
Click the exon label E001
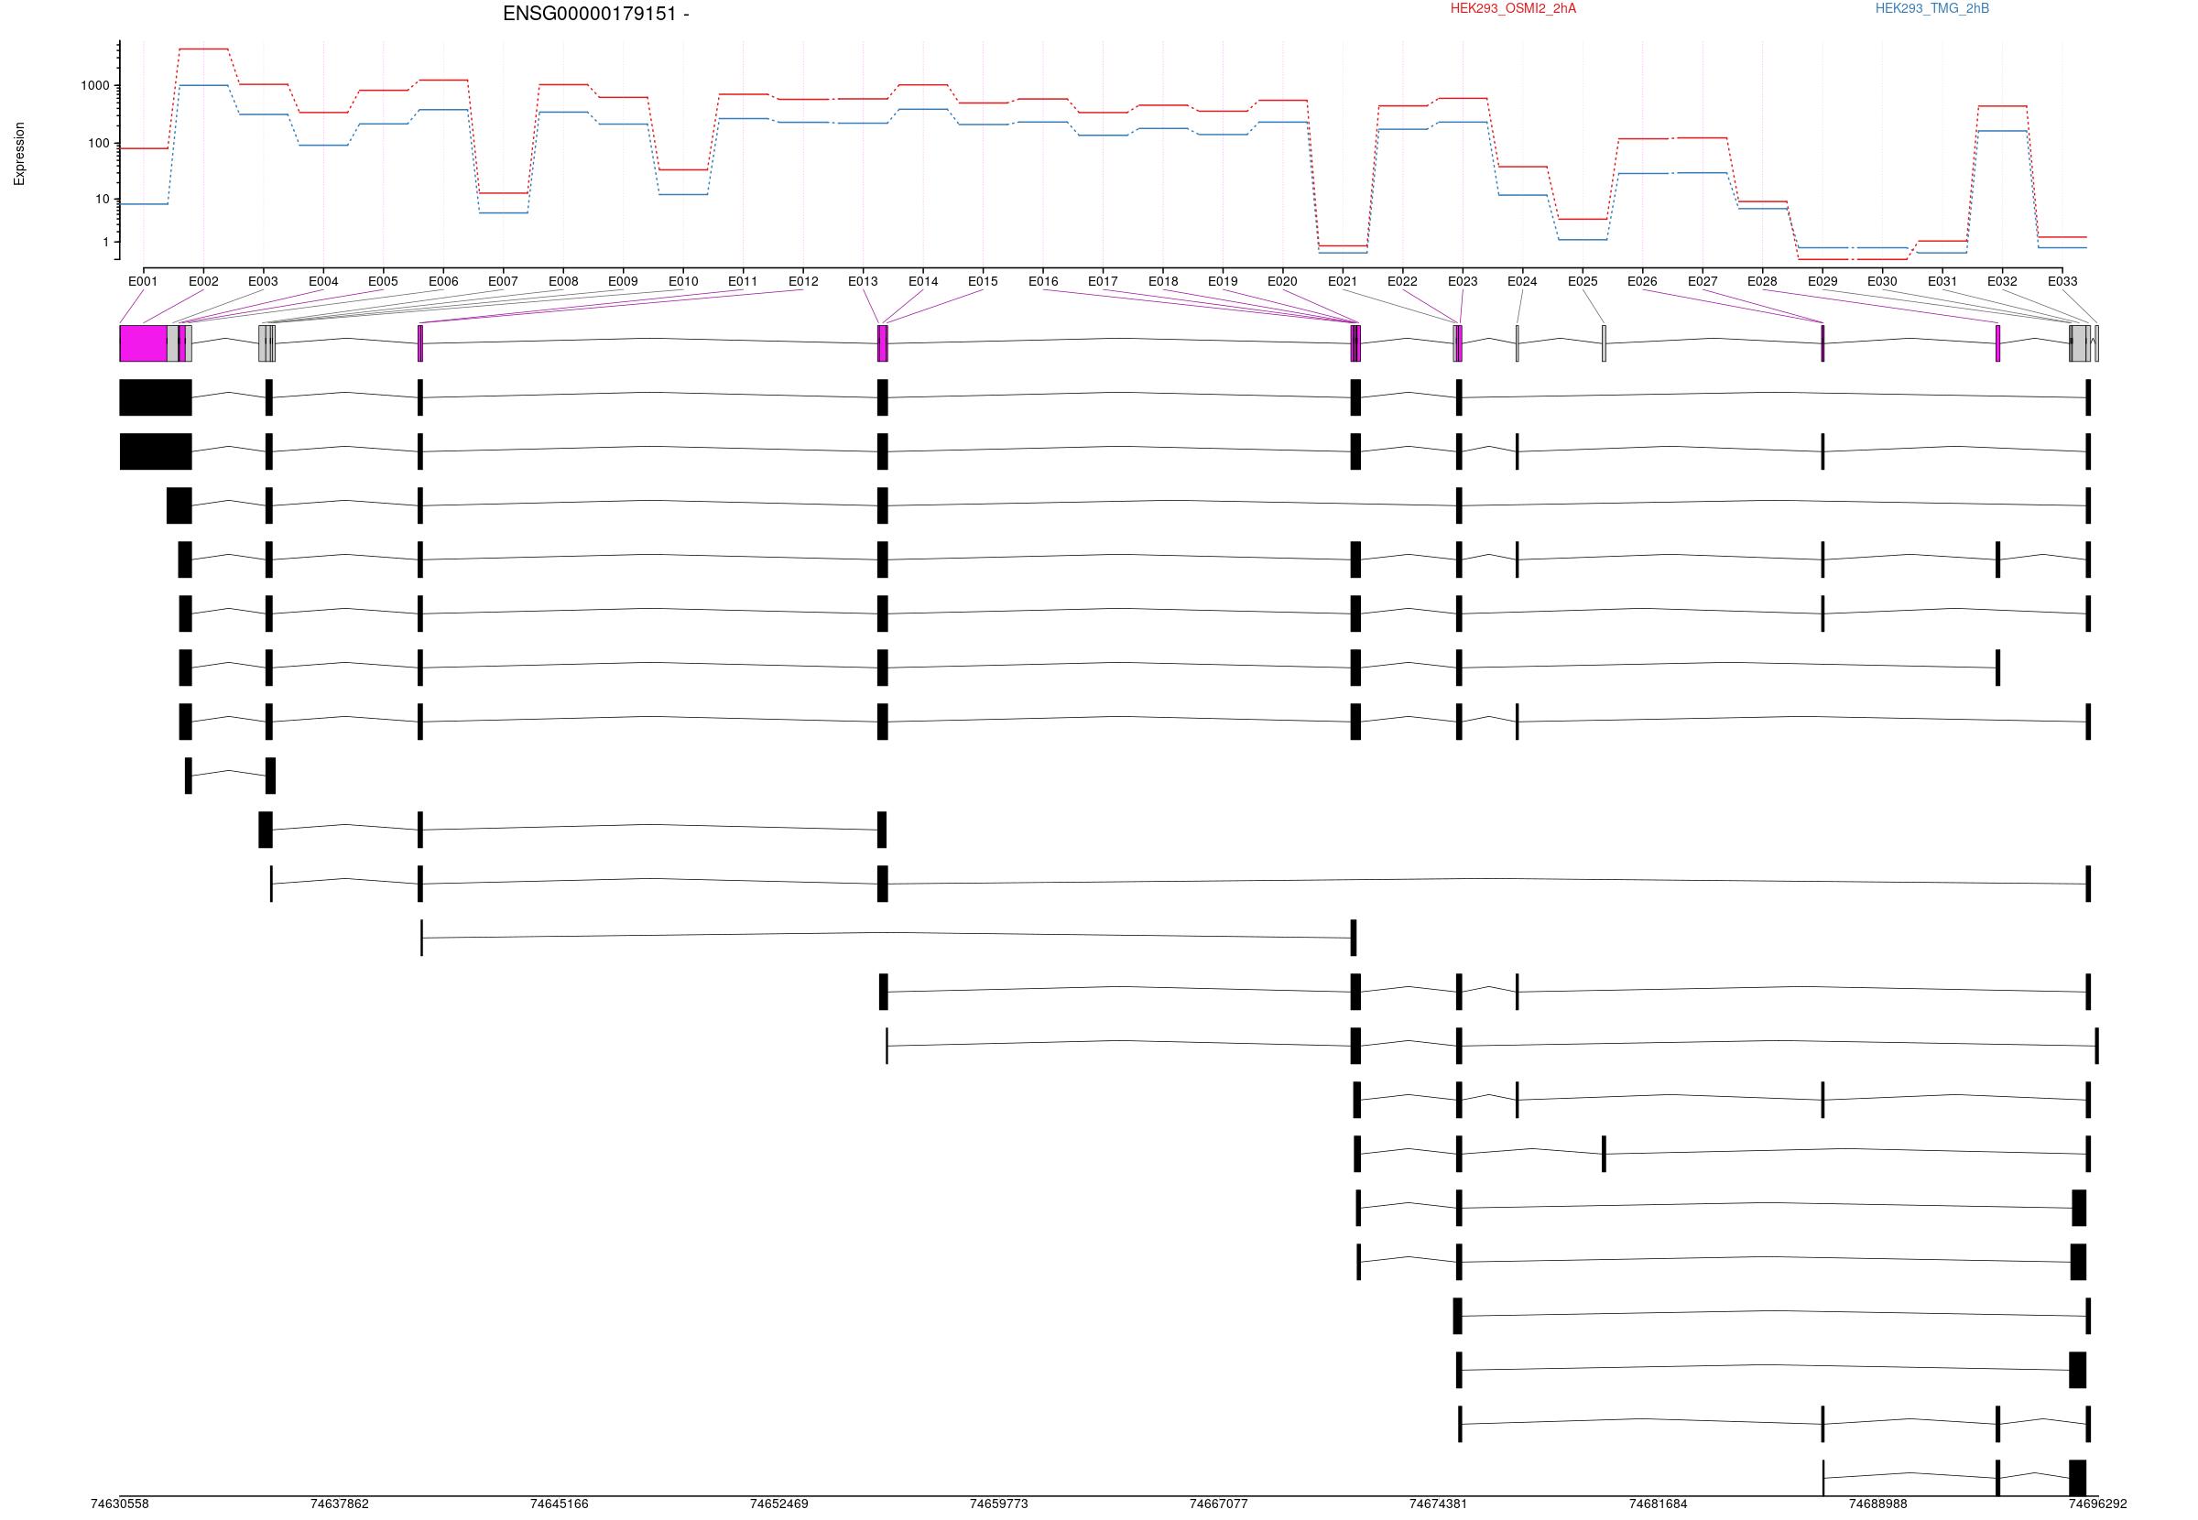[x=143, y=282]
